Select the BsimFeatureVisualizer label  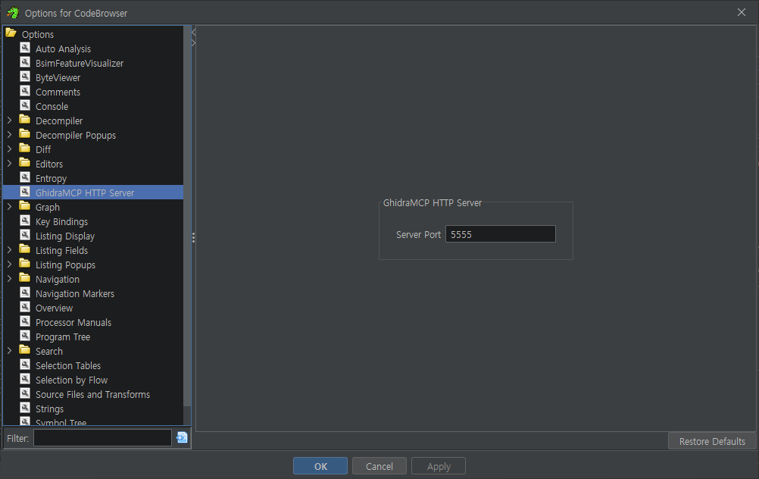(x=80, y=64)
